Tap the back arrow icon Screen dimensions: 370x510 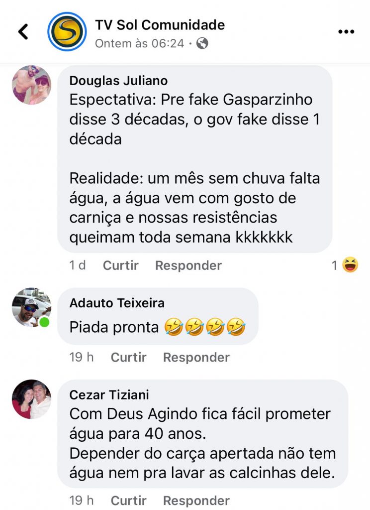pos(23,32)
